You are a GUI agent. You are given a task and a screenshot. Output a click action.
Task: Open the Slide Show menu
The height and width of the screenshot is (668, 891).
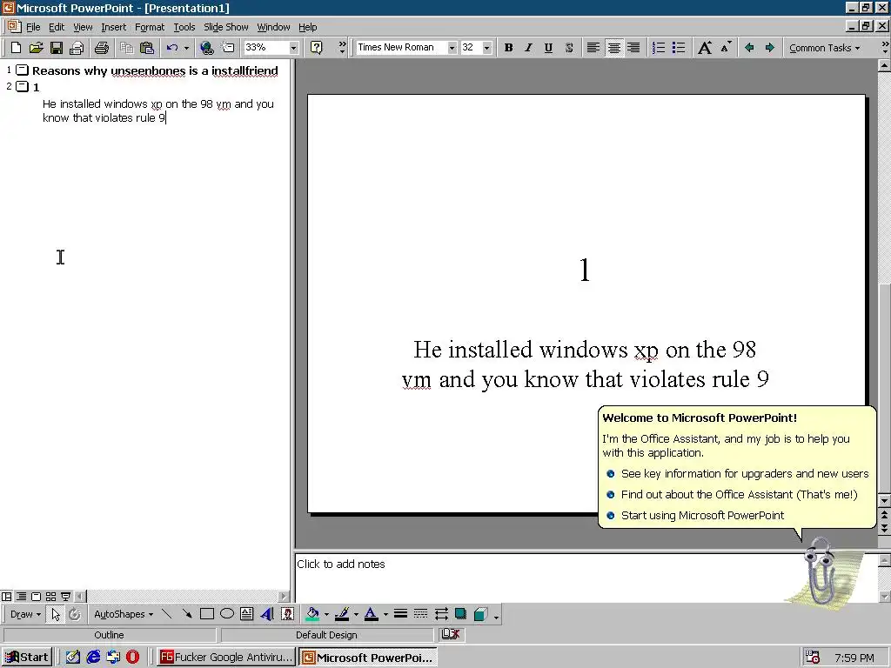[x=226, y=27]
